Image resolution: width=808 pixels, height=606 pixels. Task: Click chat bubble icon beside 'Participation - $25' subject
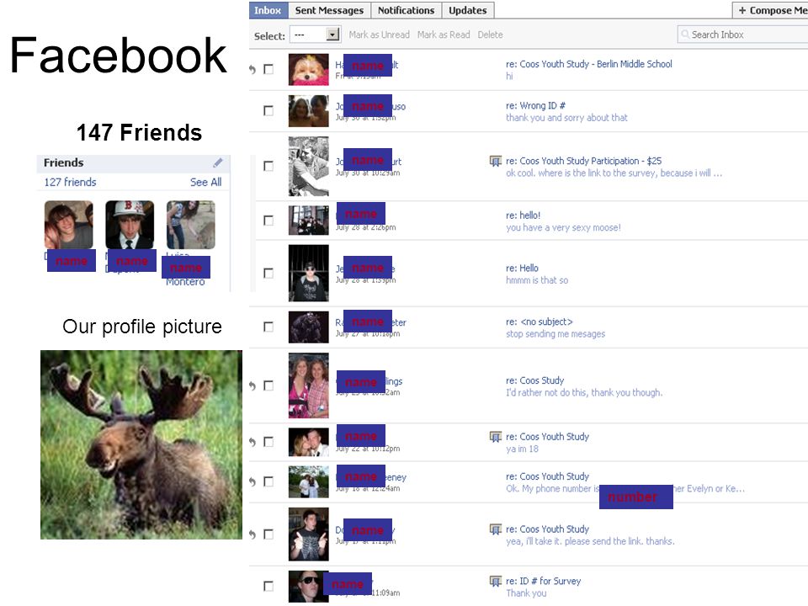495,162
